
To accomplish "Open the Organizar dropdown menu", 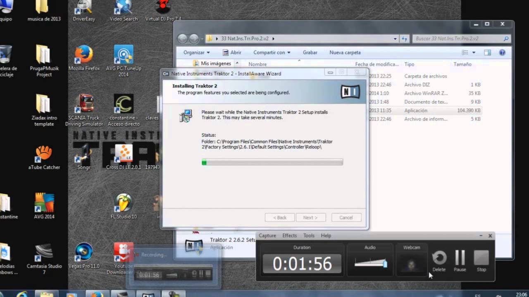I will pos(196,52).
